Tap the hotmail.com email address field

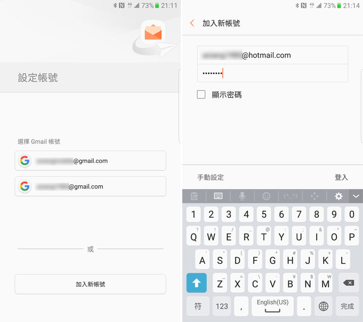(x=272, y=56)
